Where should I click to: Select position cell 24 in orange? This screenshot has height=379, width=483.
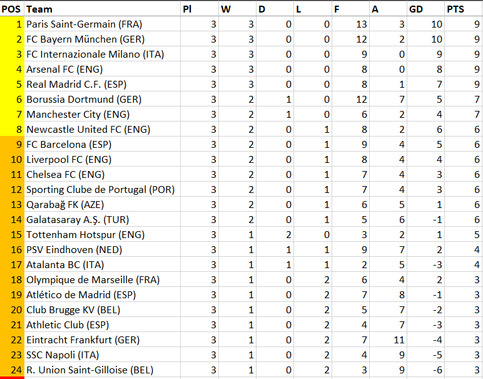(12, 370)
